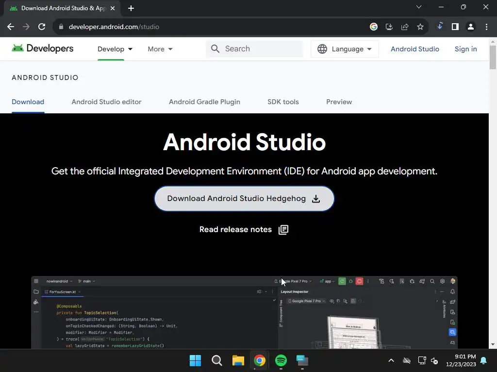Screen dimensions: 497x372
Task: Open the Chrome side panel
Action: [x=455, y=27]
